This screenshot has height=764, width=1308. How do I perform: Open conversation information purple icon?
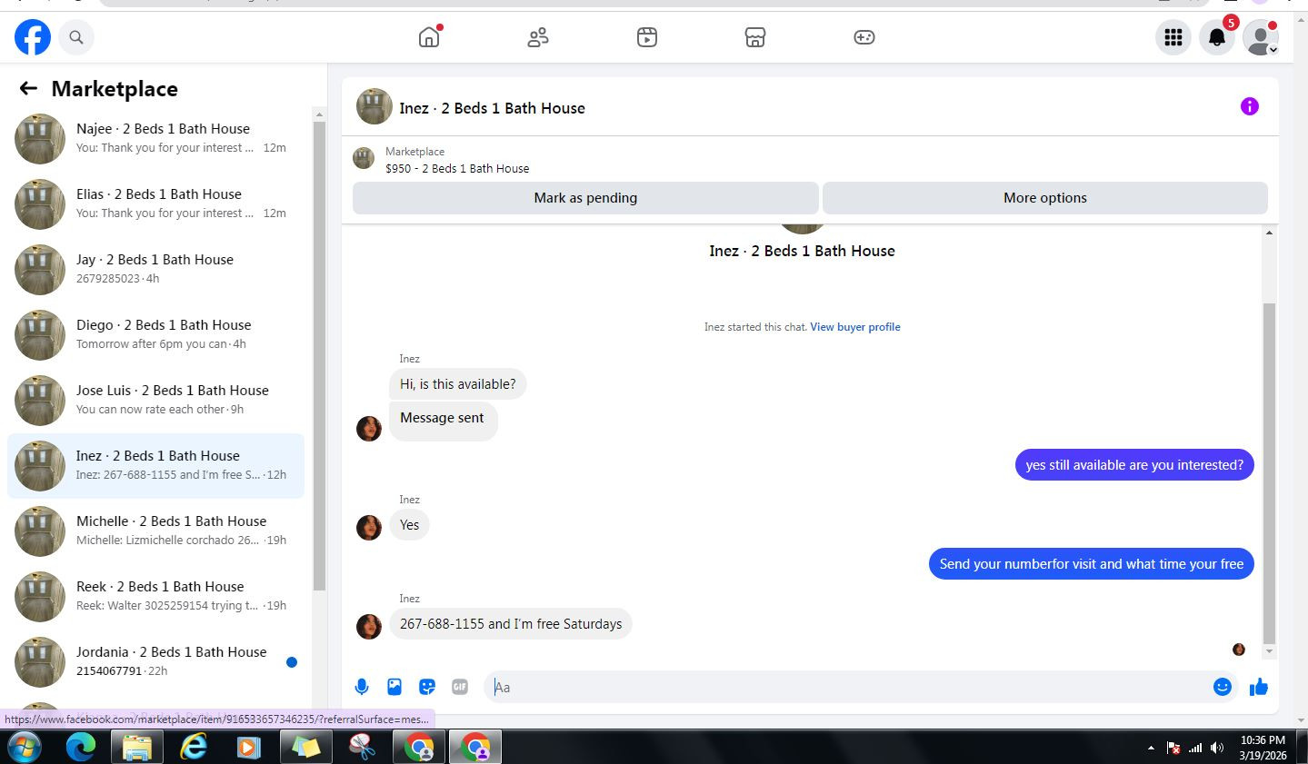(1250, 106)
